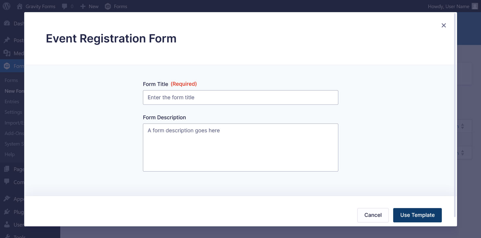
Task: Open the Forms toolbar icon
Action: click(108, 6)
